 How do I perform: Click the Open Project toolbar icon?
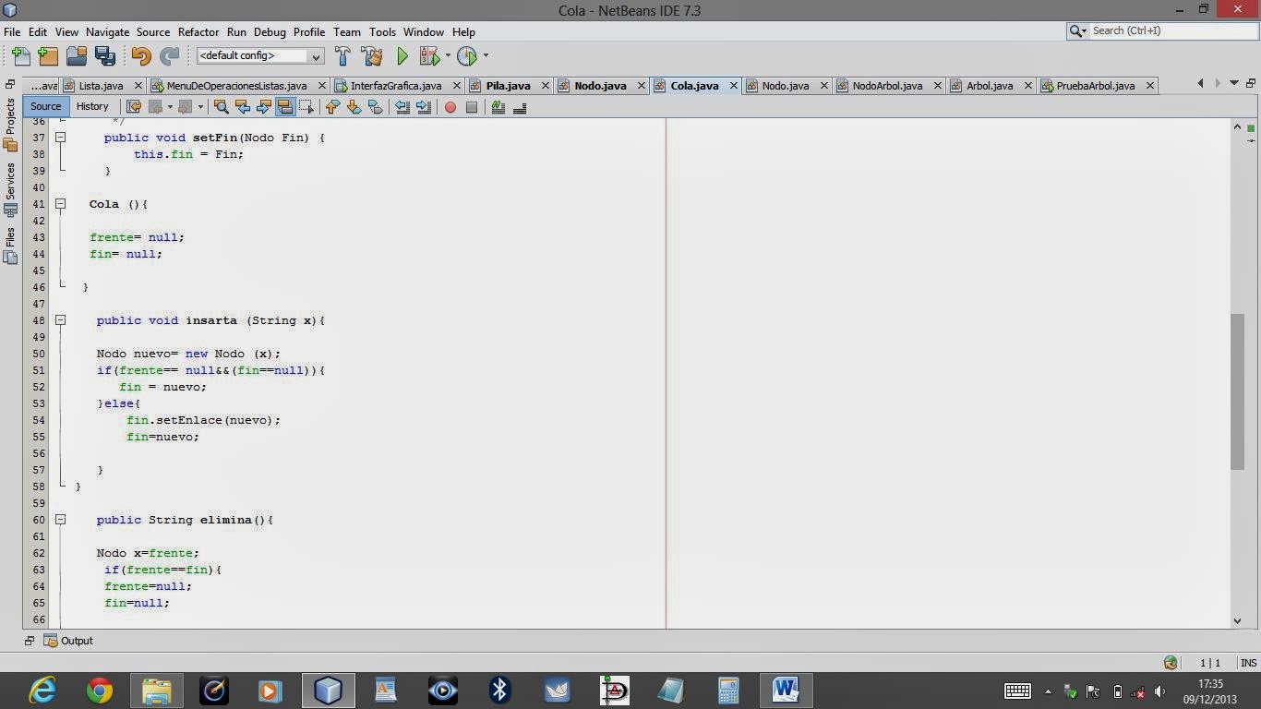[78, 56]
